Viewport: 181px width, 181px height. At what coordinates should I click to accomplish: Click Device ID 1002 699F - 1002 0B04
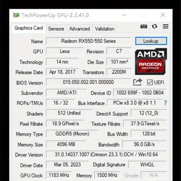pyautogui.click(x=140, y=93)
